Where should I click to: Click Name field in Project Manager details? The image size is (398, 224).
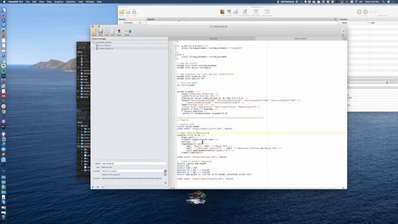(134, 164)
